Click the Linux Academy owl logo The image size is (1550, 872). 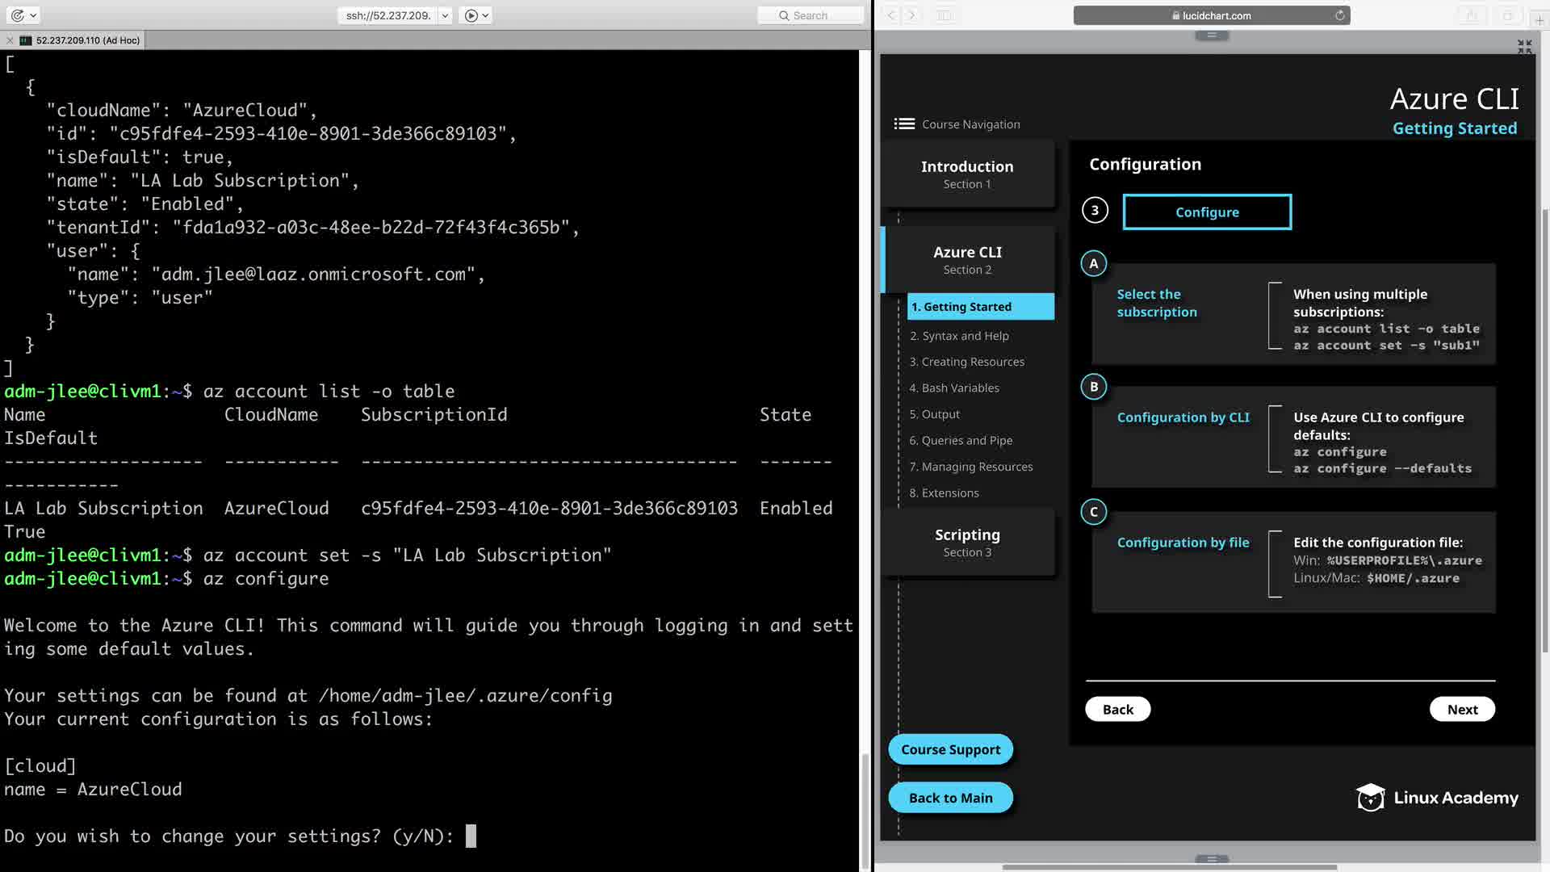[1370, 798]
